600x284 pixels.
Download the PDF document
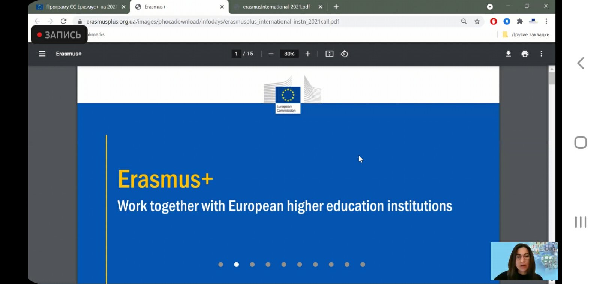click(508, 54)
